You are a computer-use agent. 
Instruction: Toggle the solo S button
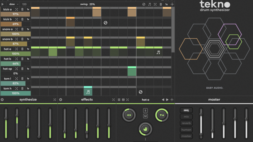[145, 110]
